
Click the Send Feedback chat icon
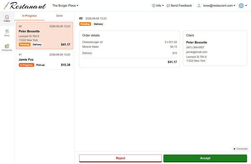(x=168, y=6)
